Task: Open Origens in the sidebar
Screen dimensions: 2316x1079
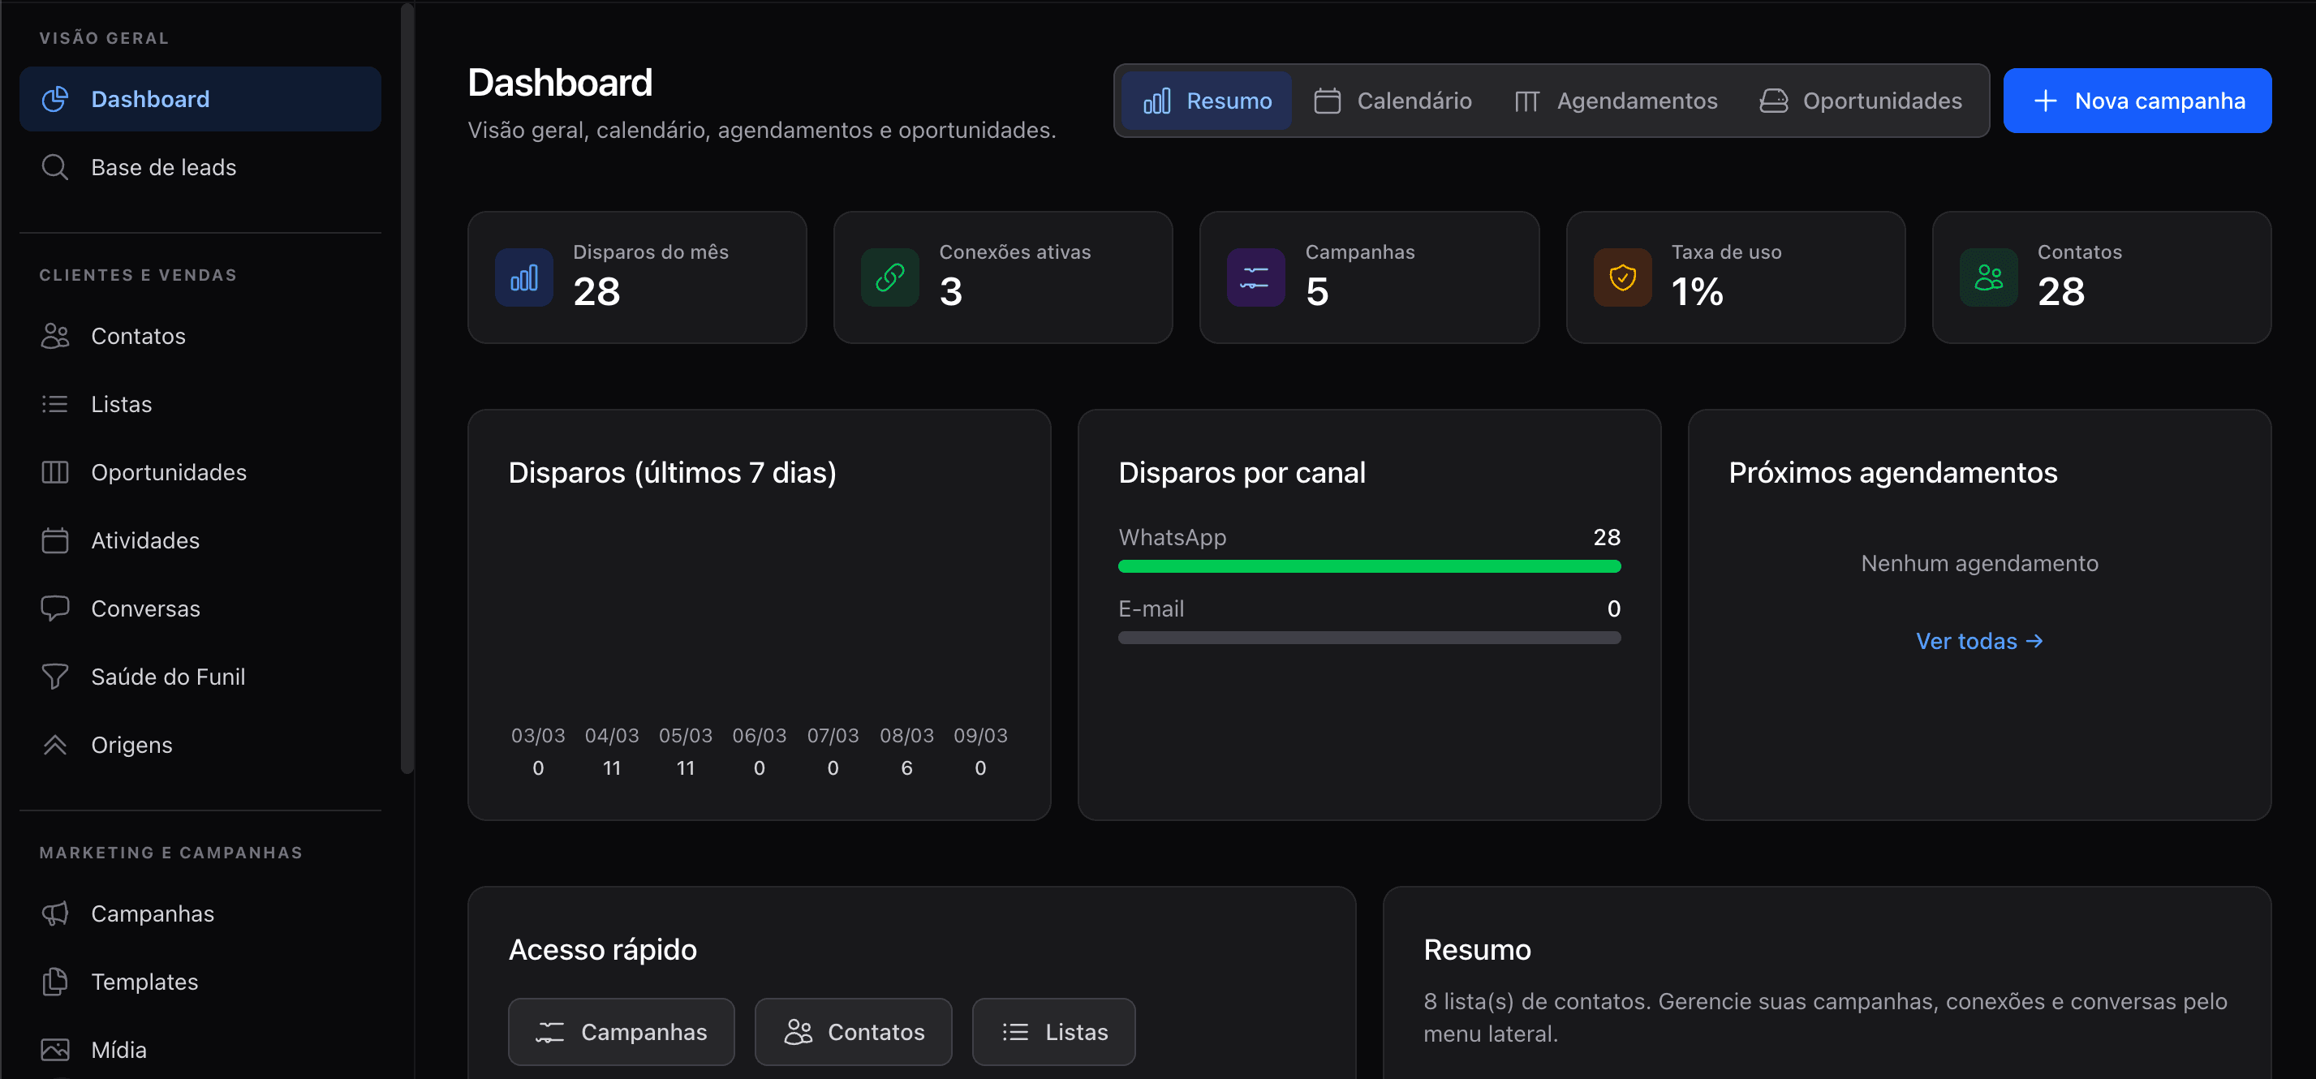Action: point(131,745)
